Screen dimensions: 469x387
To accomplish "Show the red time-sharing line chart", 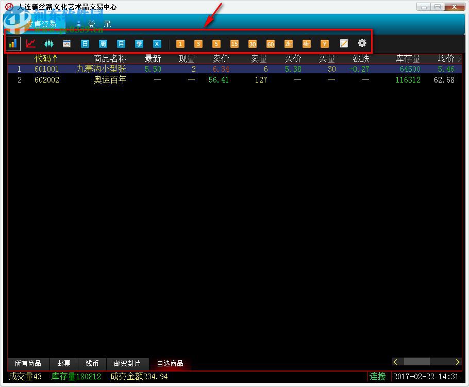I will [x=30, y=44].
